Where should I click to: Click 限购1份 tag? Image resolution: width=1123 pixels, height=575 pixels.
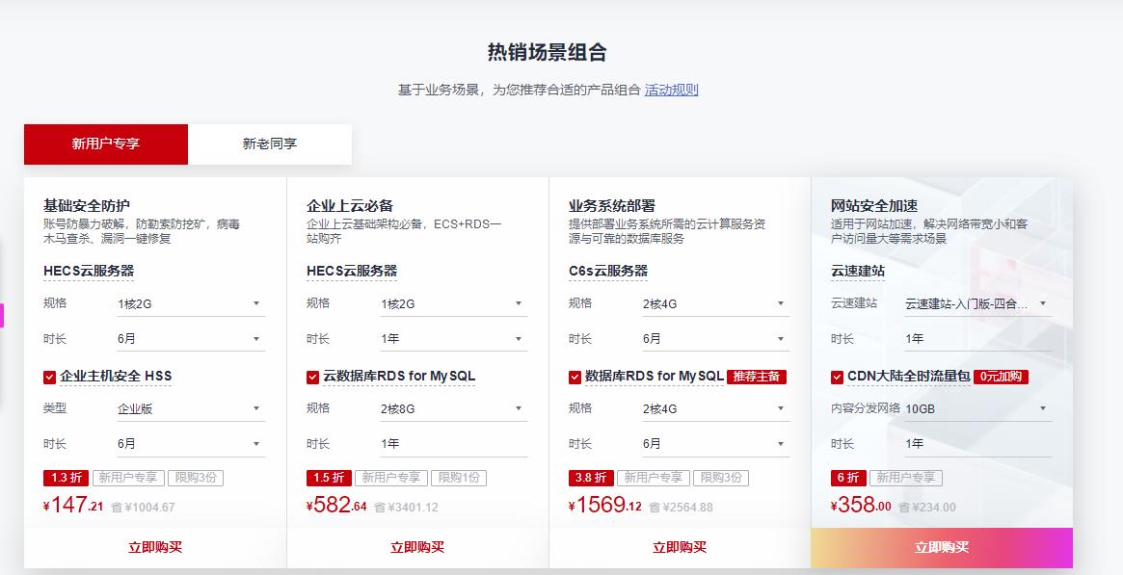coord(459,478)
